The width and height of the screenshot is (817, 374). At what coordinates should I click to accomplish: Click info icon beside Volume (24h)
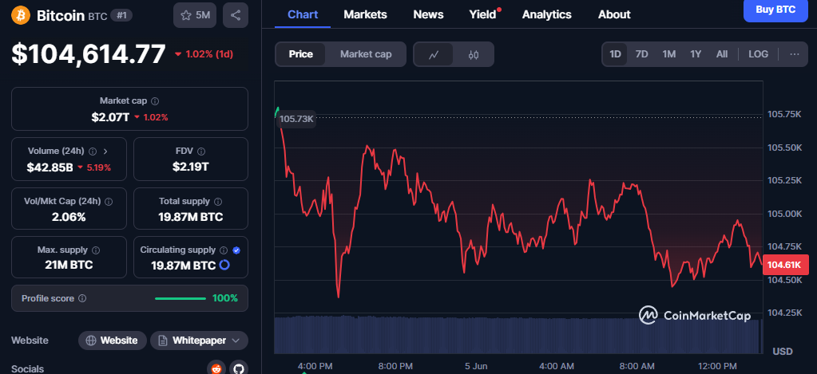(x=92, y=152)
